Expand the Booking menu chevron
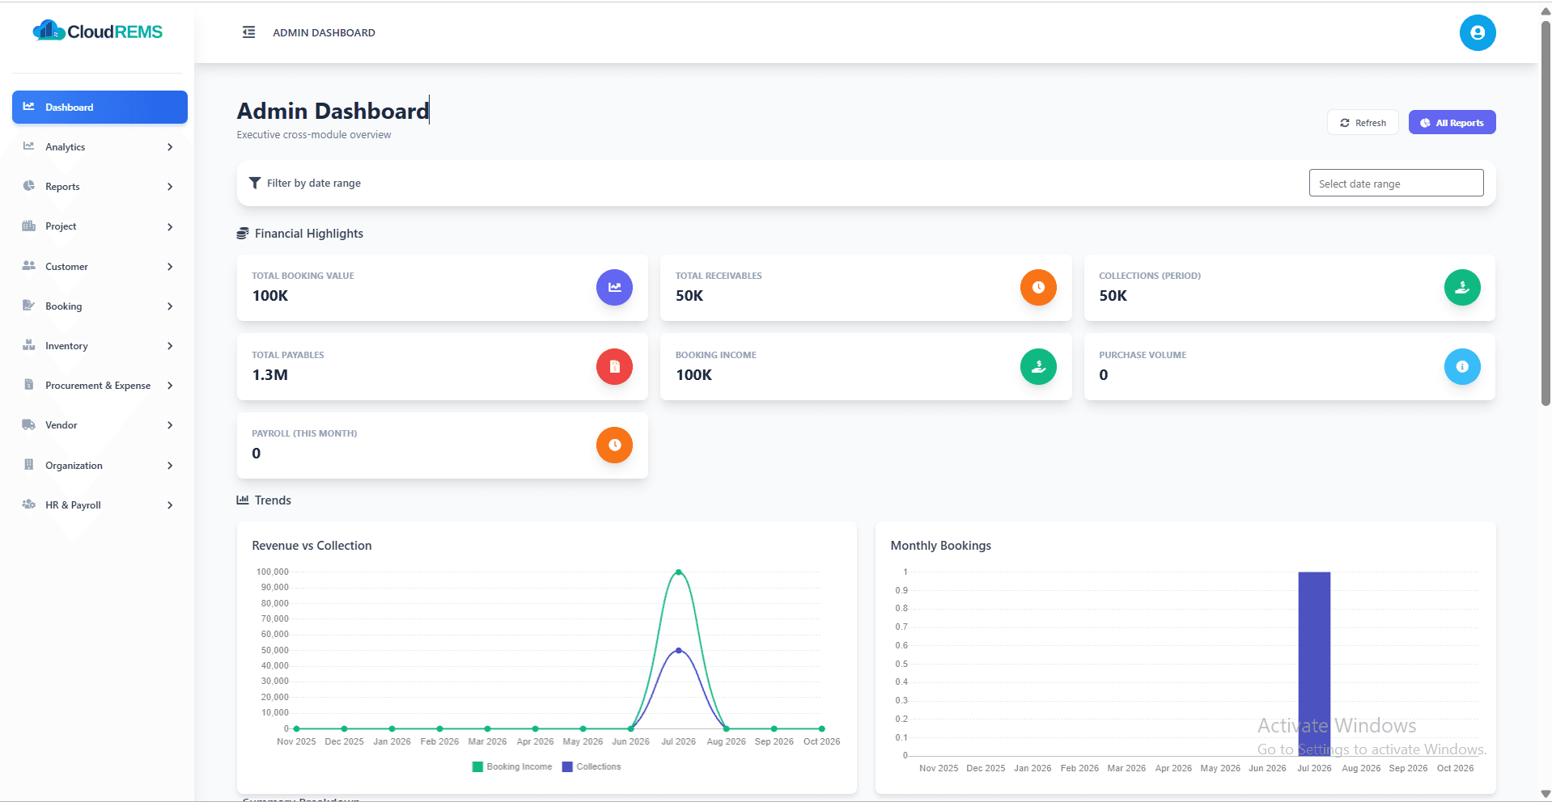Viewport: 1552px width, 802px height. (x=170, y=306)
